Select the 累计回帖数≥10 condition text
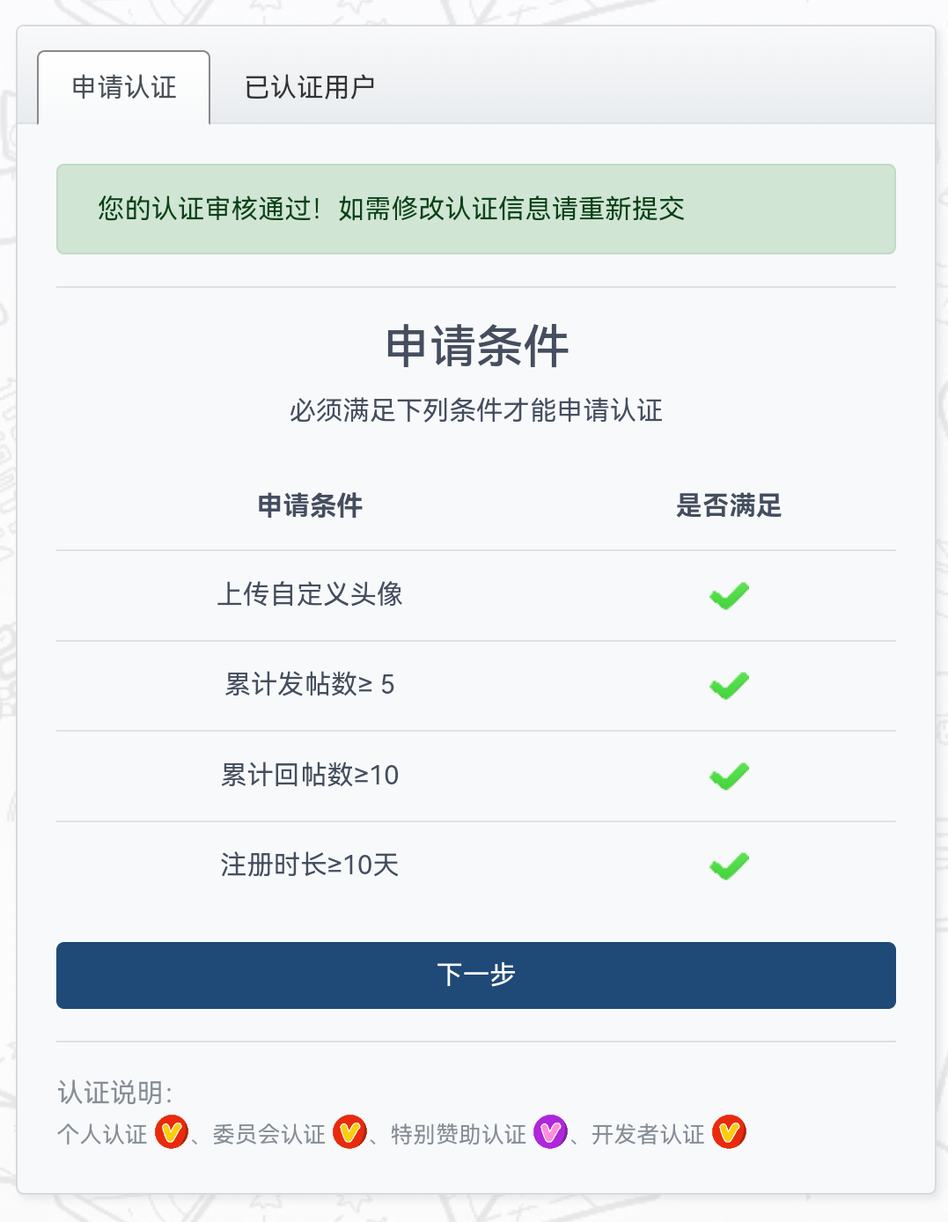The height and width of the screenshot is (1222, 948). coord(310,775)
